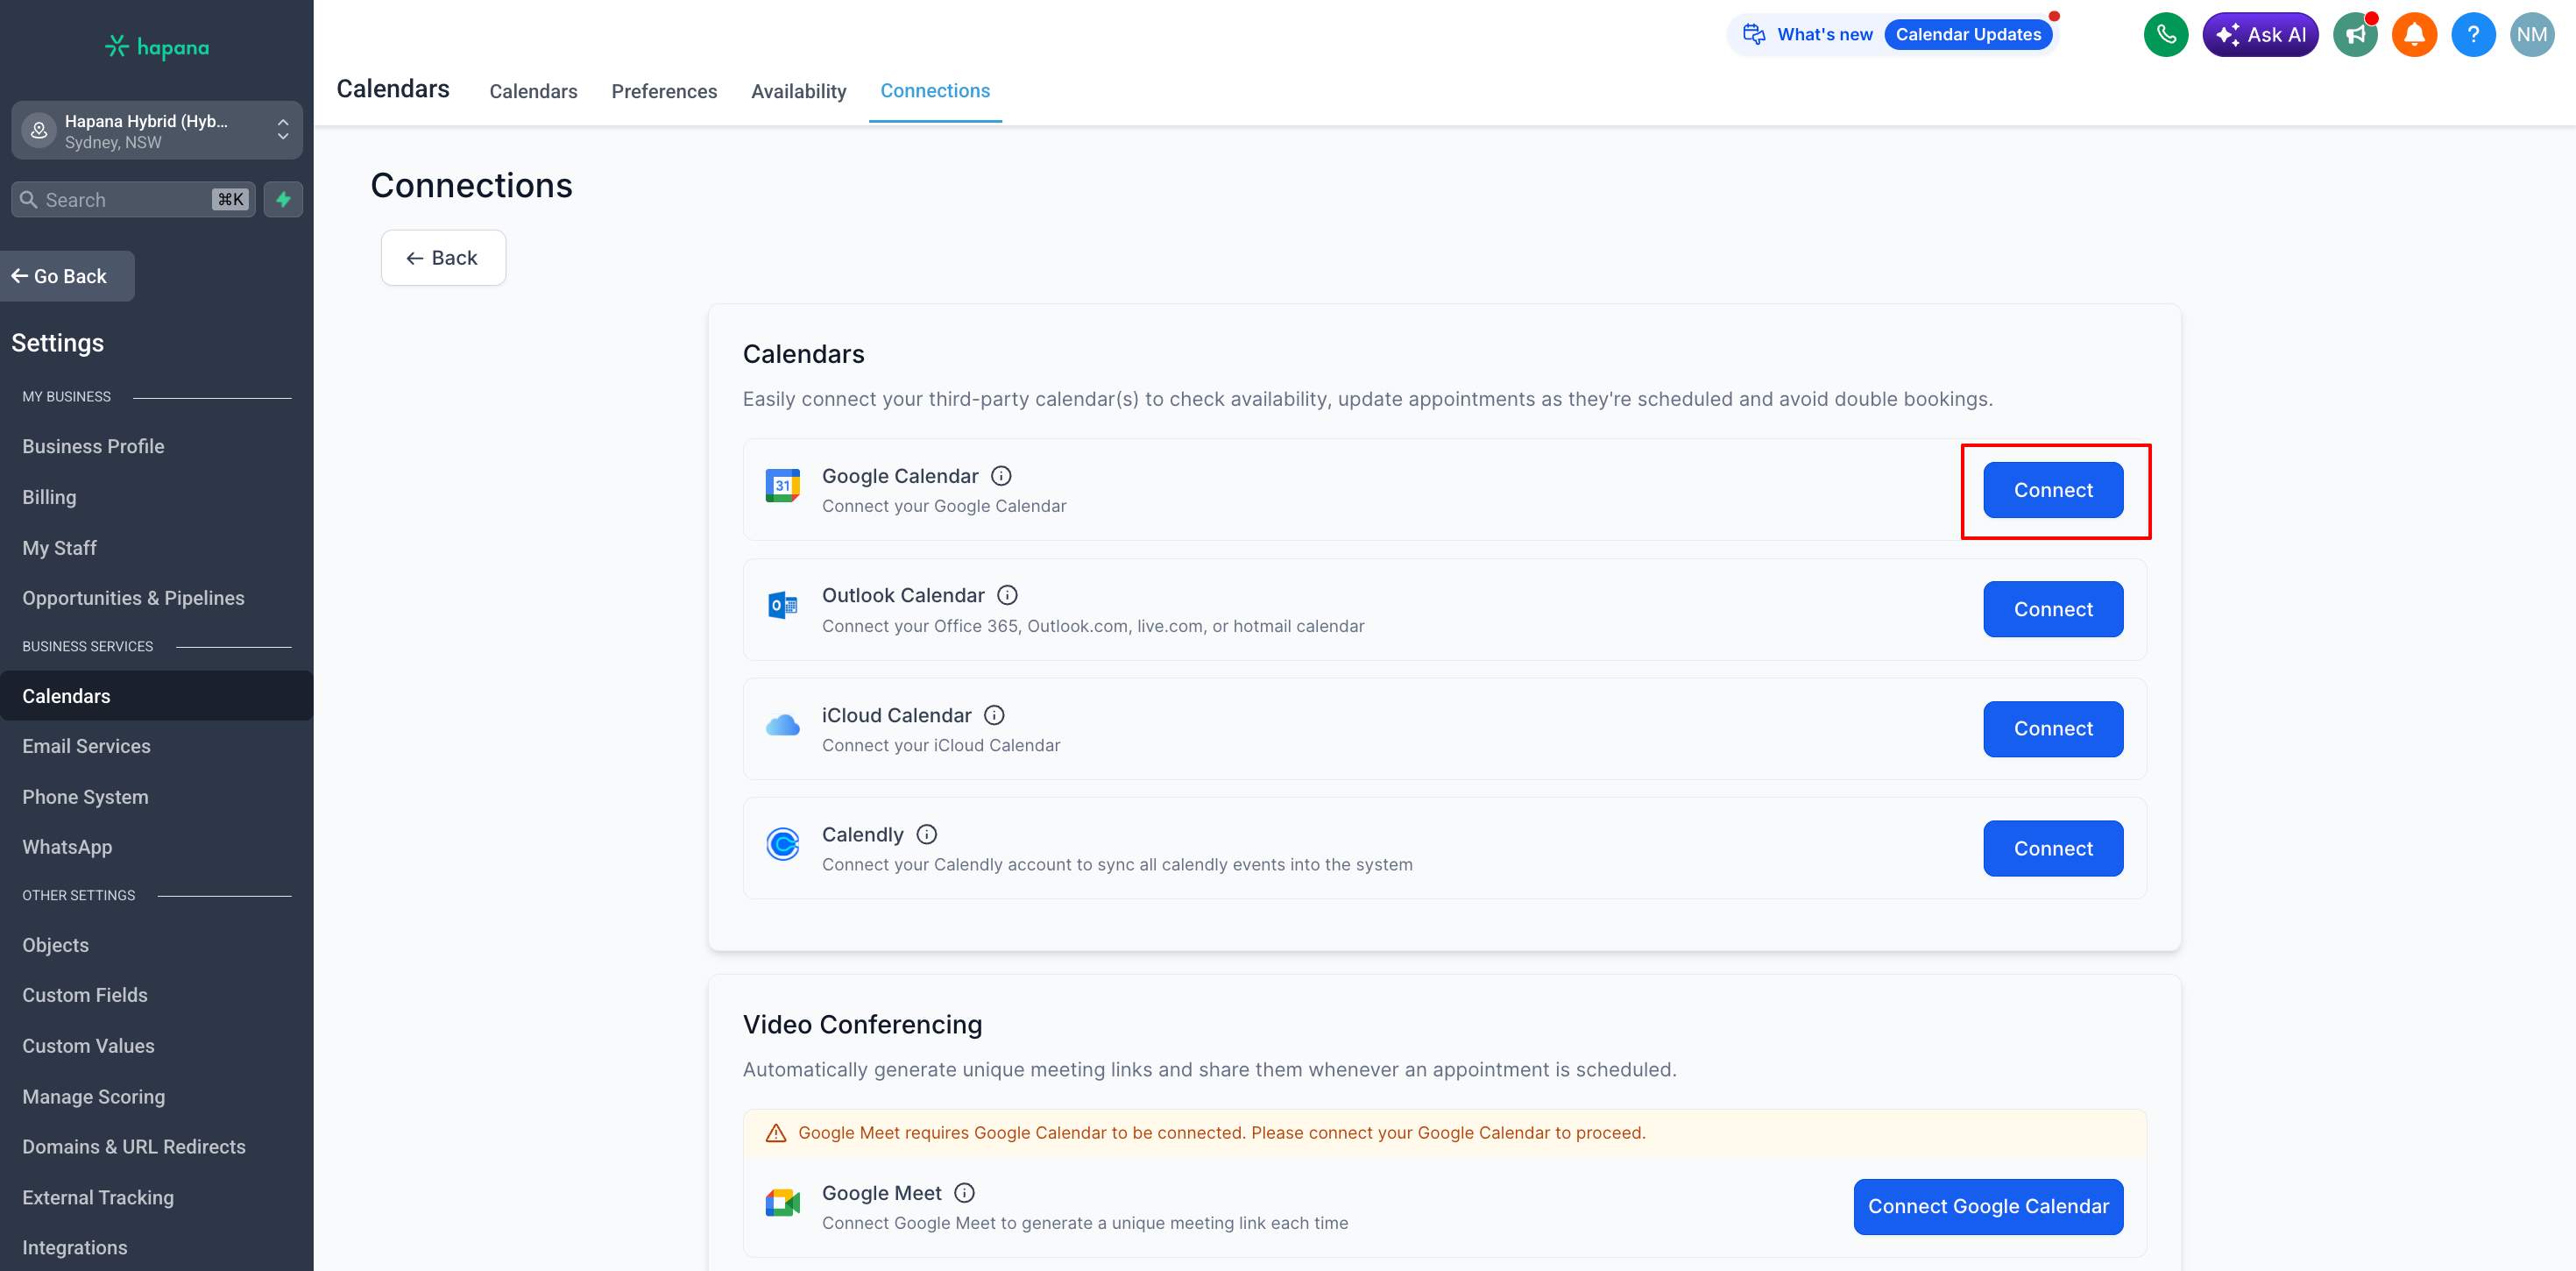Open the NM user avatar menu
The width and height of the screenshot is (2576, 1271).
pos(2531,35)
